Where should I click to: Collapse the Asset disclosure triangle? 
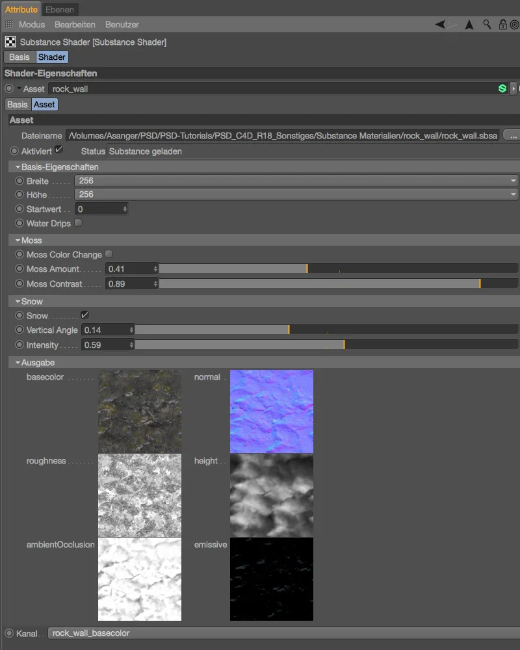point(19,88)
